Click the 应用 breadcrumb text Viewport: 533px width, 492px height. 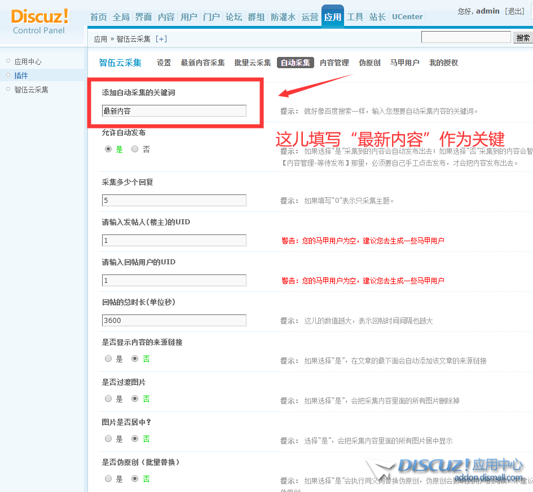click(100, 39)
